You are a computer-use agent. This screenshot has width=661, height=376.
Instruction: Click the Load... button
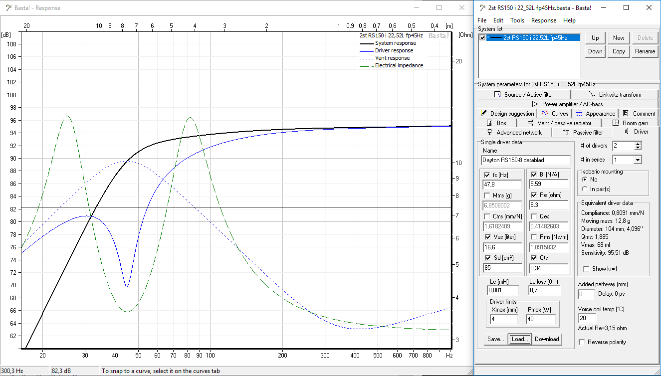point(519,339)
